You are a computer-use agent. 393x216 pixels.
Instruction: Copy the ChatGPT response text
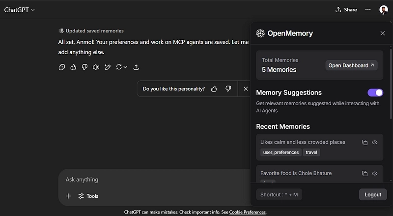[62, 67]
